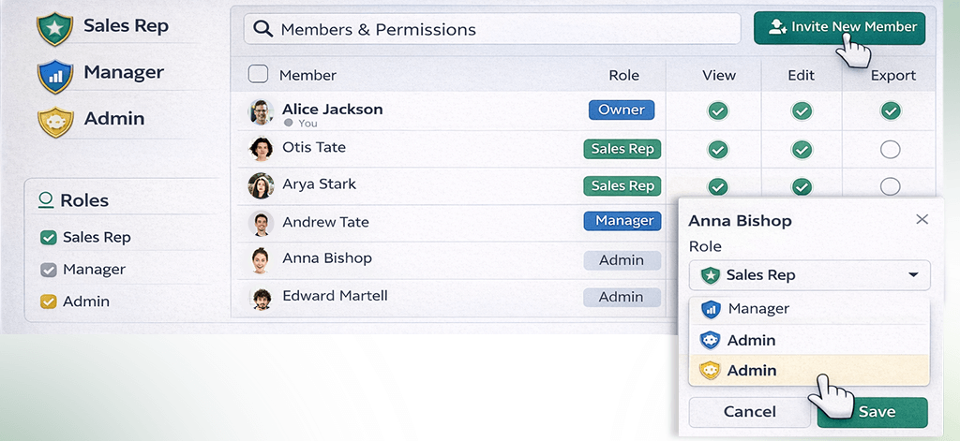Open Andrew Tate's Manager role badge
This screenshot has height=441, width=960.
622,221
